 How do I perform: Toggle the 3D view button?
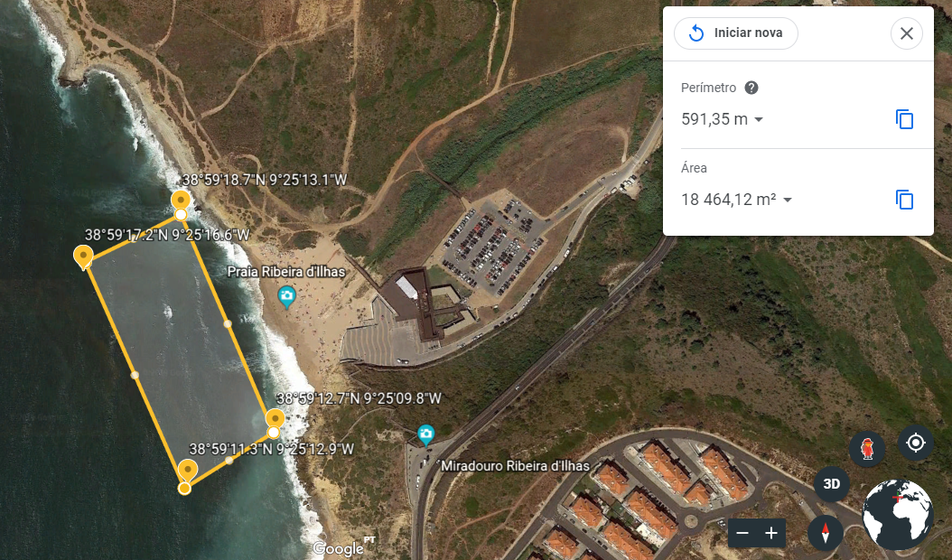click(x=831, y=483)
